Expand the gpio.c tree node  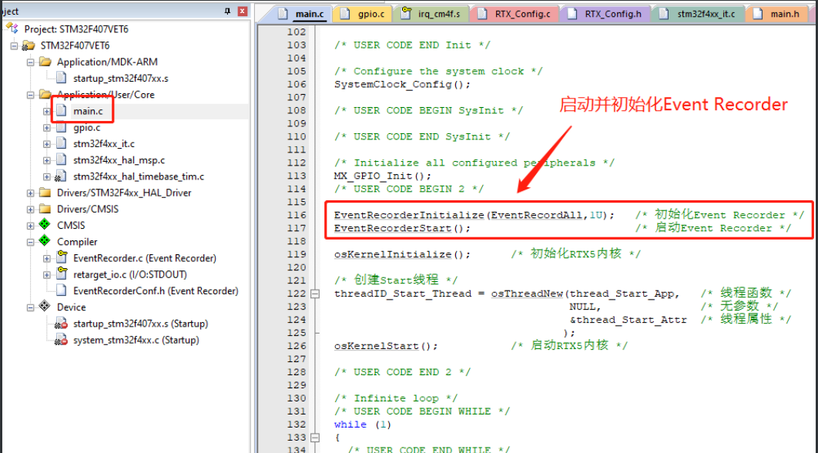45,127
